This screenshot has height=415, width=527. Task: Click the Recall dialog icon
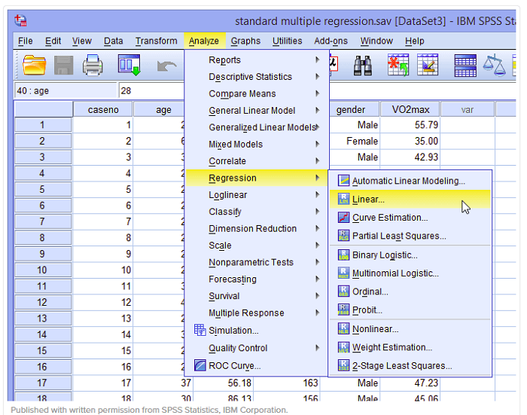[x=129, y=65]
